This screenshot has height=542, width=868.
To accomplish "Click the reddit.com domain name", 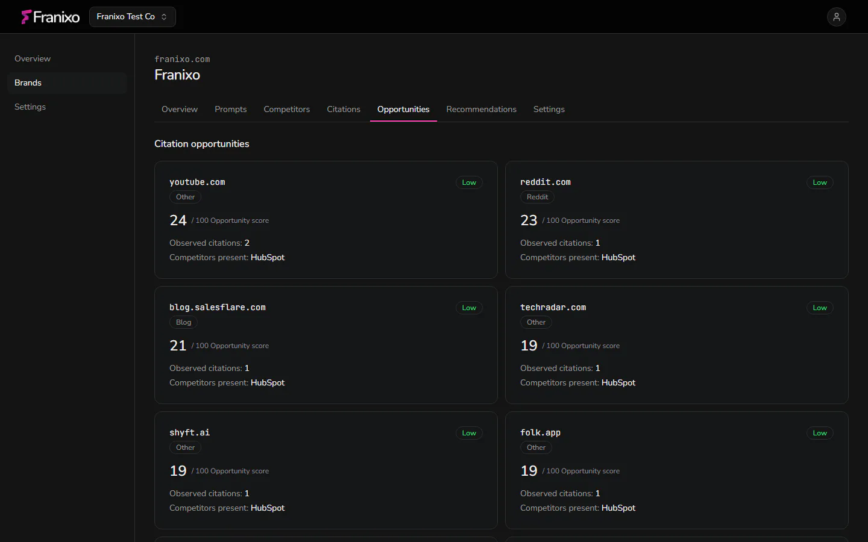I will [x=546, y=182].
